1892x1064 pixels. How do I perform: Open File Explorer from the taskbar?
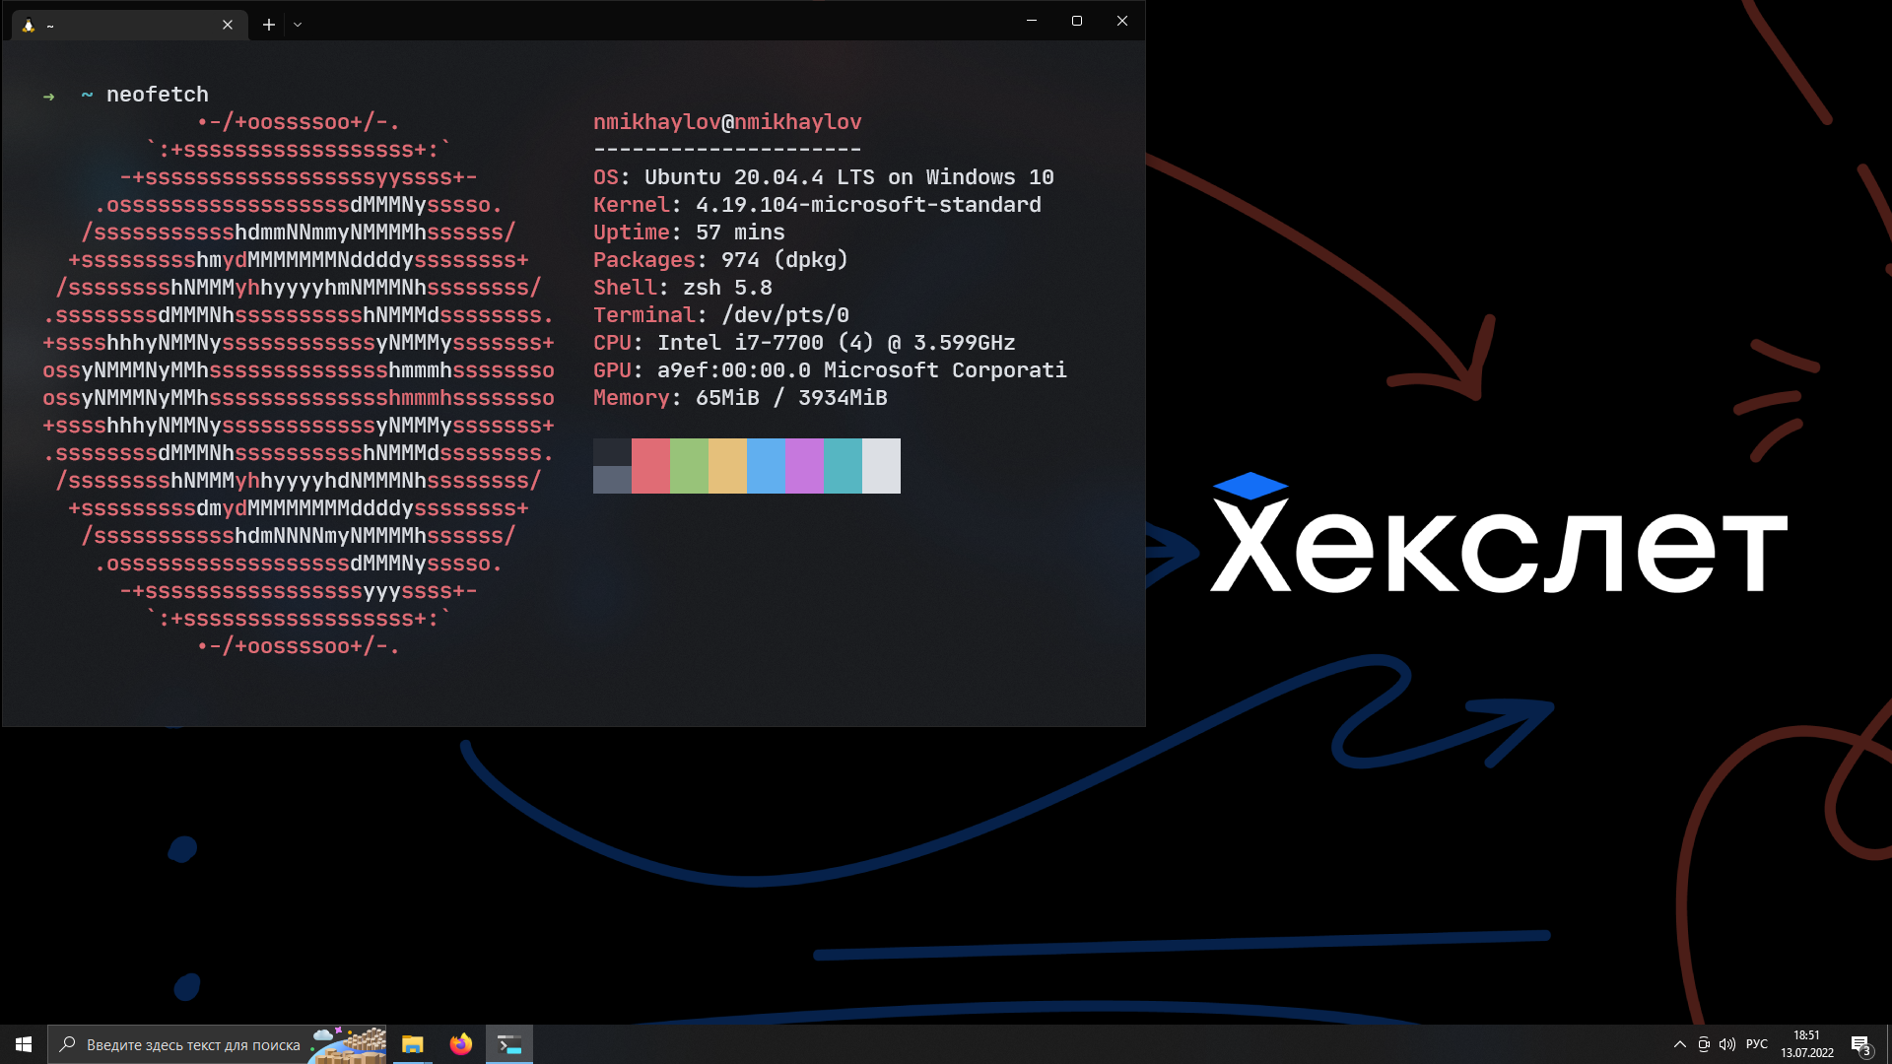pyautogui.click(x=412, y=1044)
